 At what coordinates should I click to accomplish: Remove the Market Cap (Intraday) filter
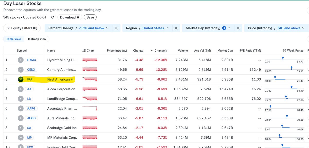238,28
